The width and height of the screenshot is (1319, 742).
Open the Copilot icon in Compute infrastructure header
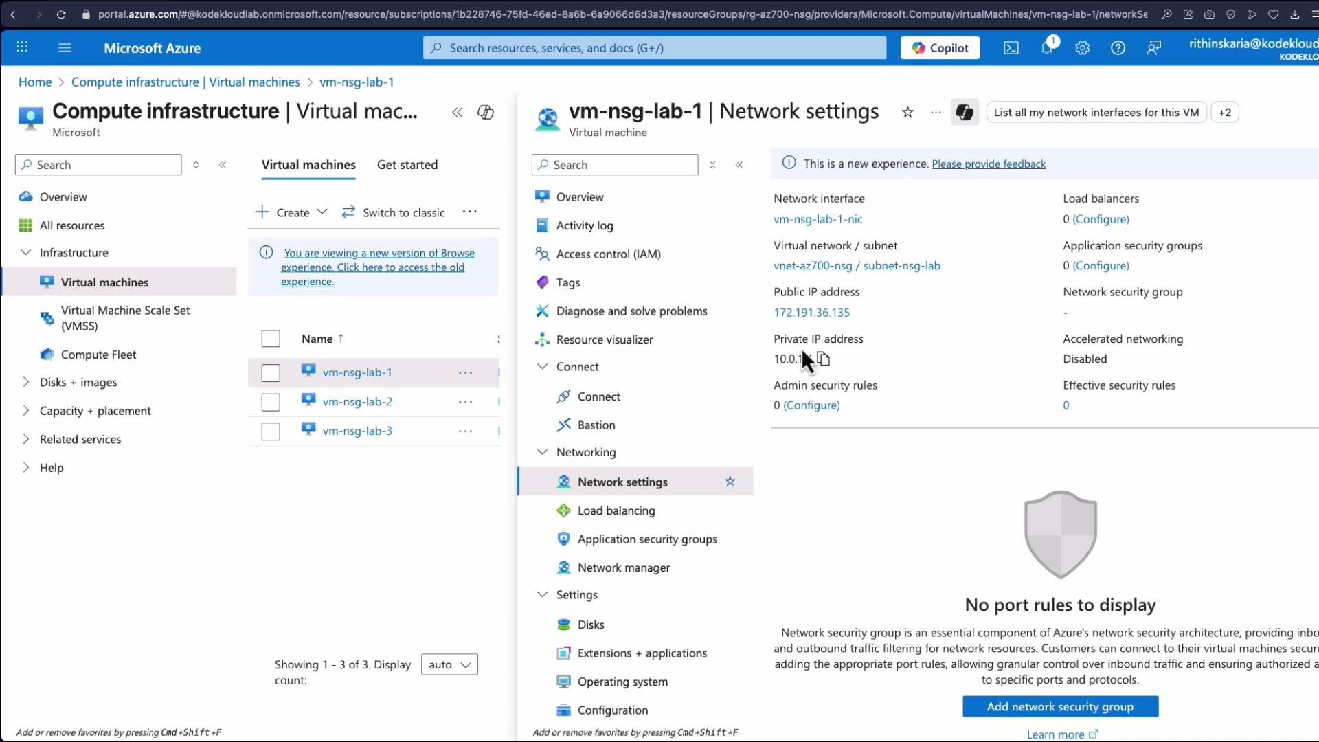[x=486, y=113]
